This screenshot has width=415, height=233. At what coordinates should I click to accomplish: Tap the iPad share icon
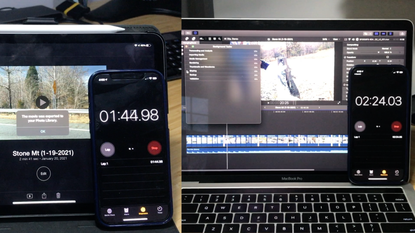click(44, 195)
